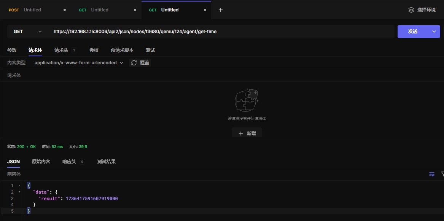This screenshot has width=444, height=221.
Task: Close the POST Untitled tab via its dot
Action: coord(65,10)
